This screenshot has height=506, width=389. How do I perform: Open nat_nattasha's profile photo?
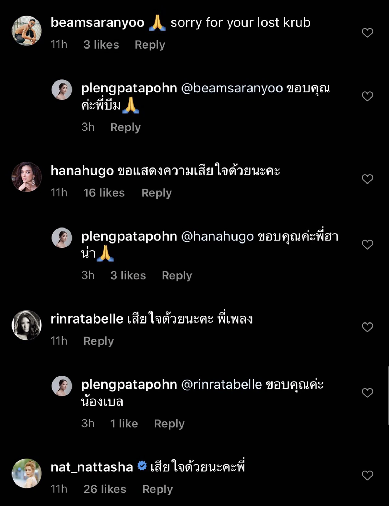click(27, 473)
